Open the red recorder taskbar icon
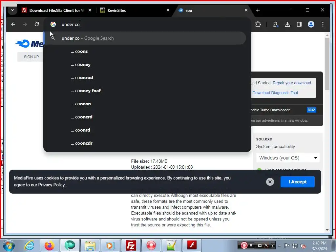 coord(151,245)
